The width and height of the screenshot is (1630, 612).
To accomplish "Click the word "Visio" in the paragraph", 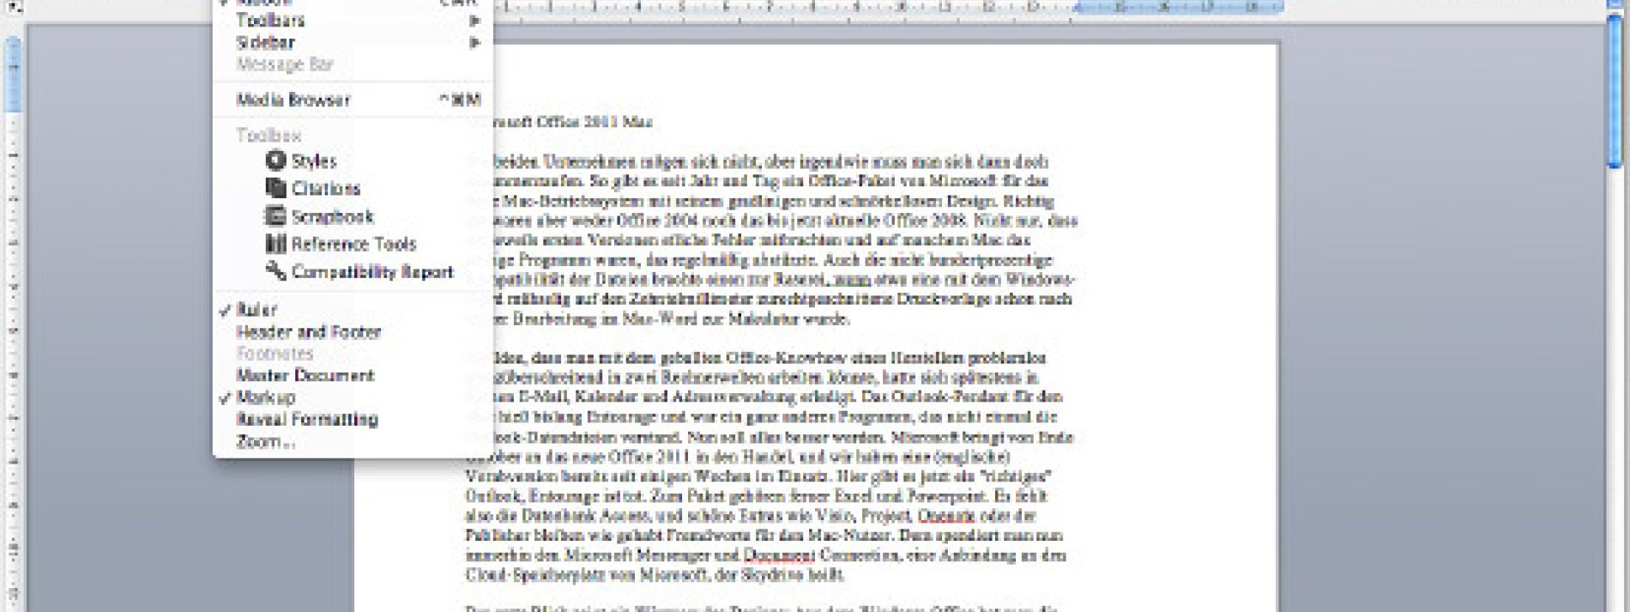I will tap(833, 516).
